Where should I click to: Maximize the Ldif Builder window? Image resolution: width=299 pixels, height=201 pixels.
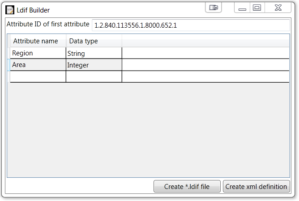click(257, 8)
